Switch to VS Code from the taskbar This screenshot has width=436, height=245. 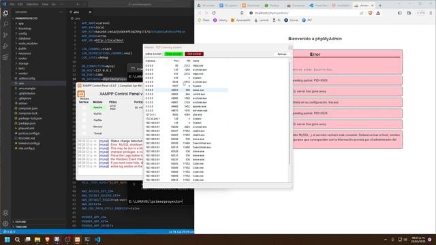pos(97,240)
